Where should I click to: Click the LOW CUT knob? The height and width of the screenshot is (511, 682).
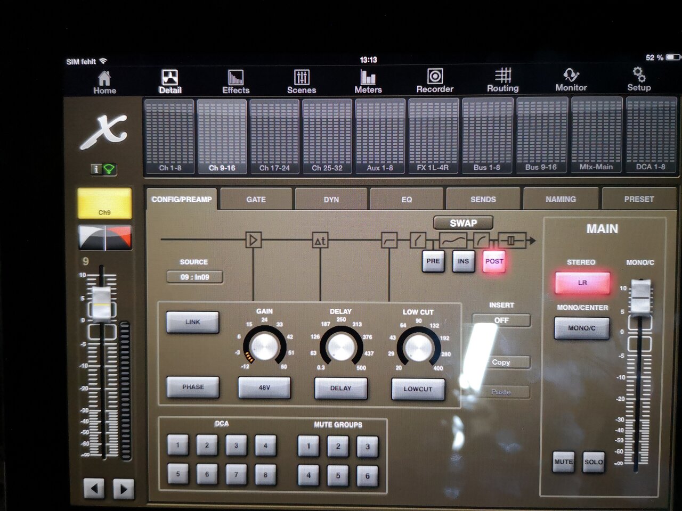419,348
